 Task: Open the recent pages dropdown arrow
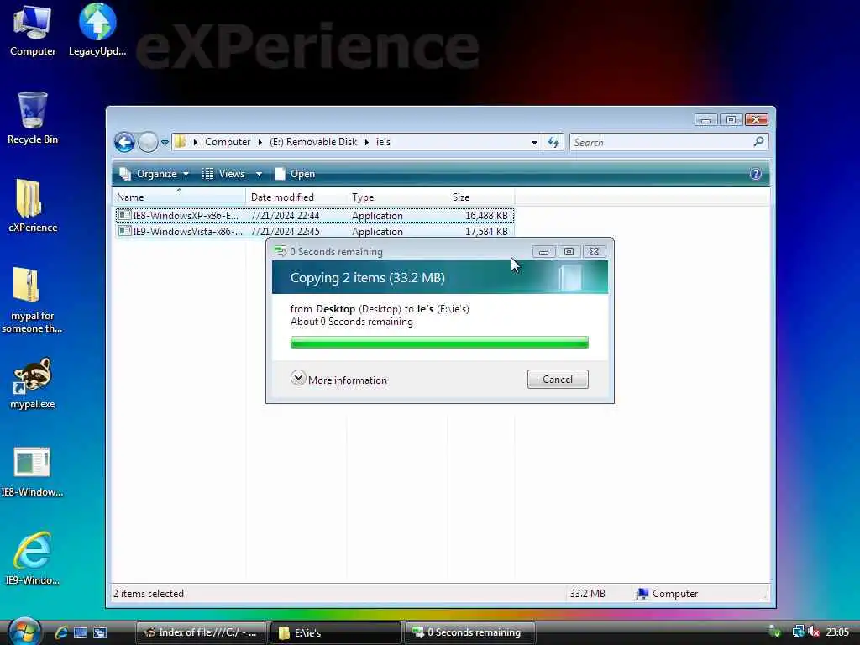(165, 143)
